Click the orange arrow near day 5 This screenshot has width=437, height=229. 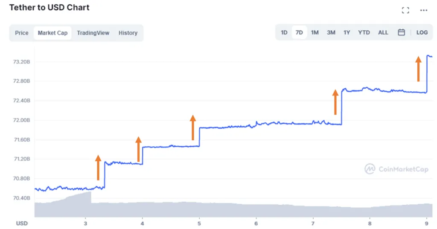(193, 128)
